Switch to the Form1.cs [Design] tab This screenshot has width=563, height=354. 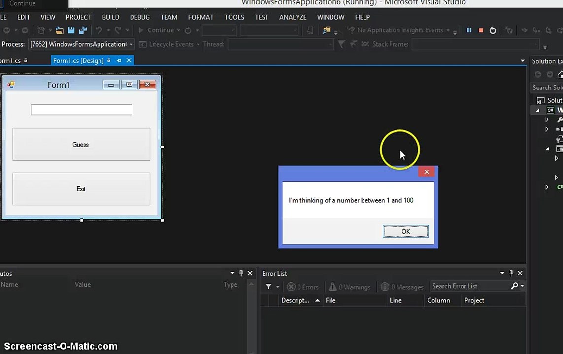pyautogui.click(x=78, y=61)
